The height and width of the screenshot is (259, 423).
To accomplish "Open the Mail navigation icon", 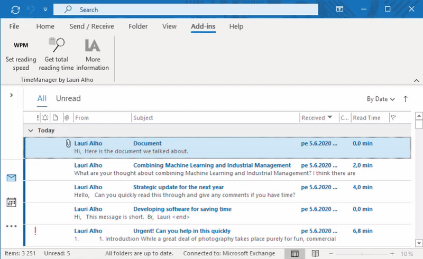I will click(12, 178).
